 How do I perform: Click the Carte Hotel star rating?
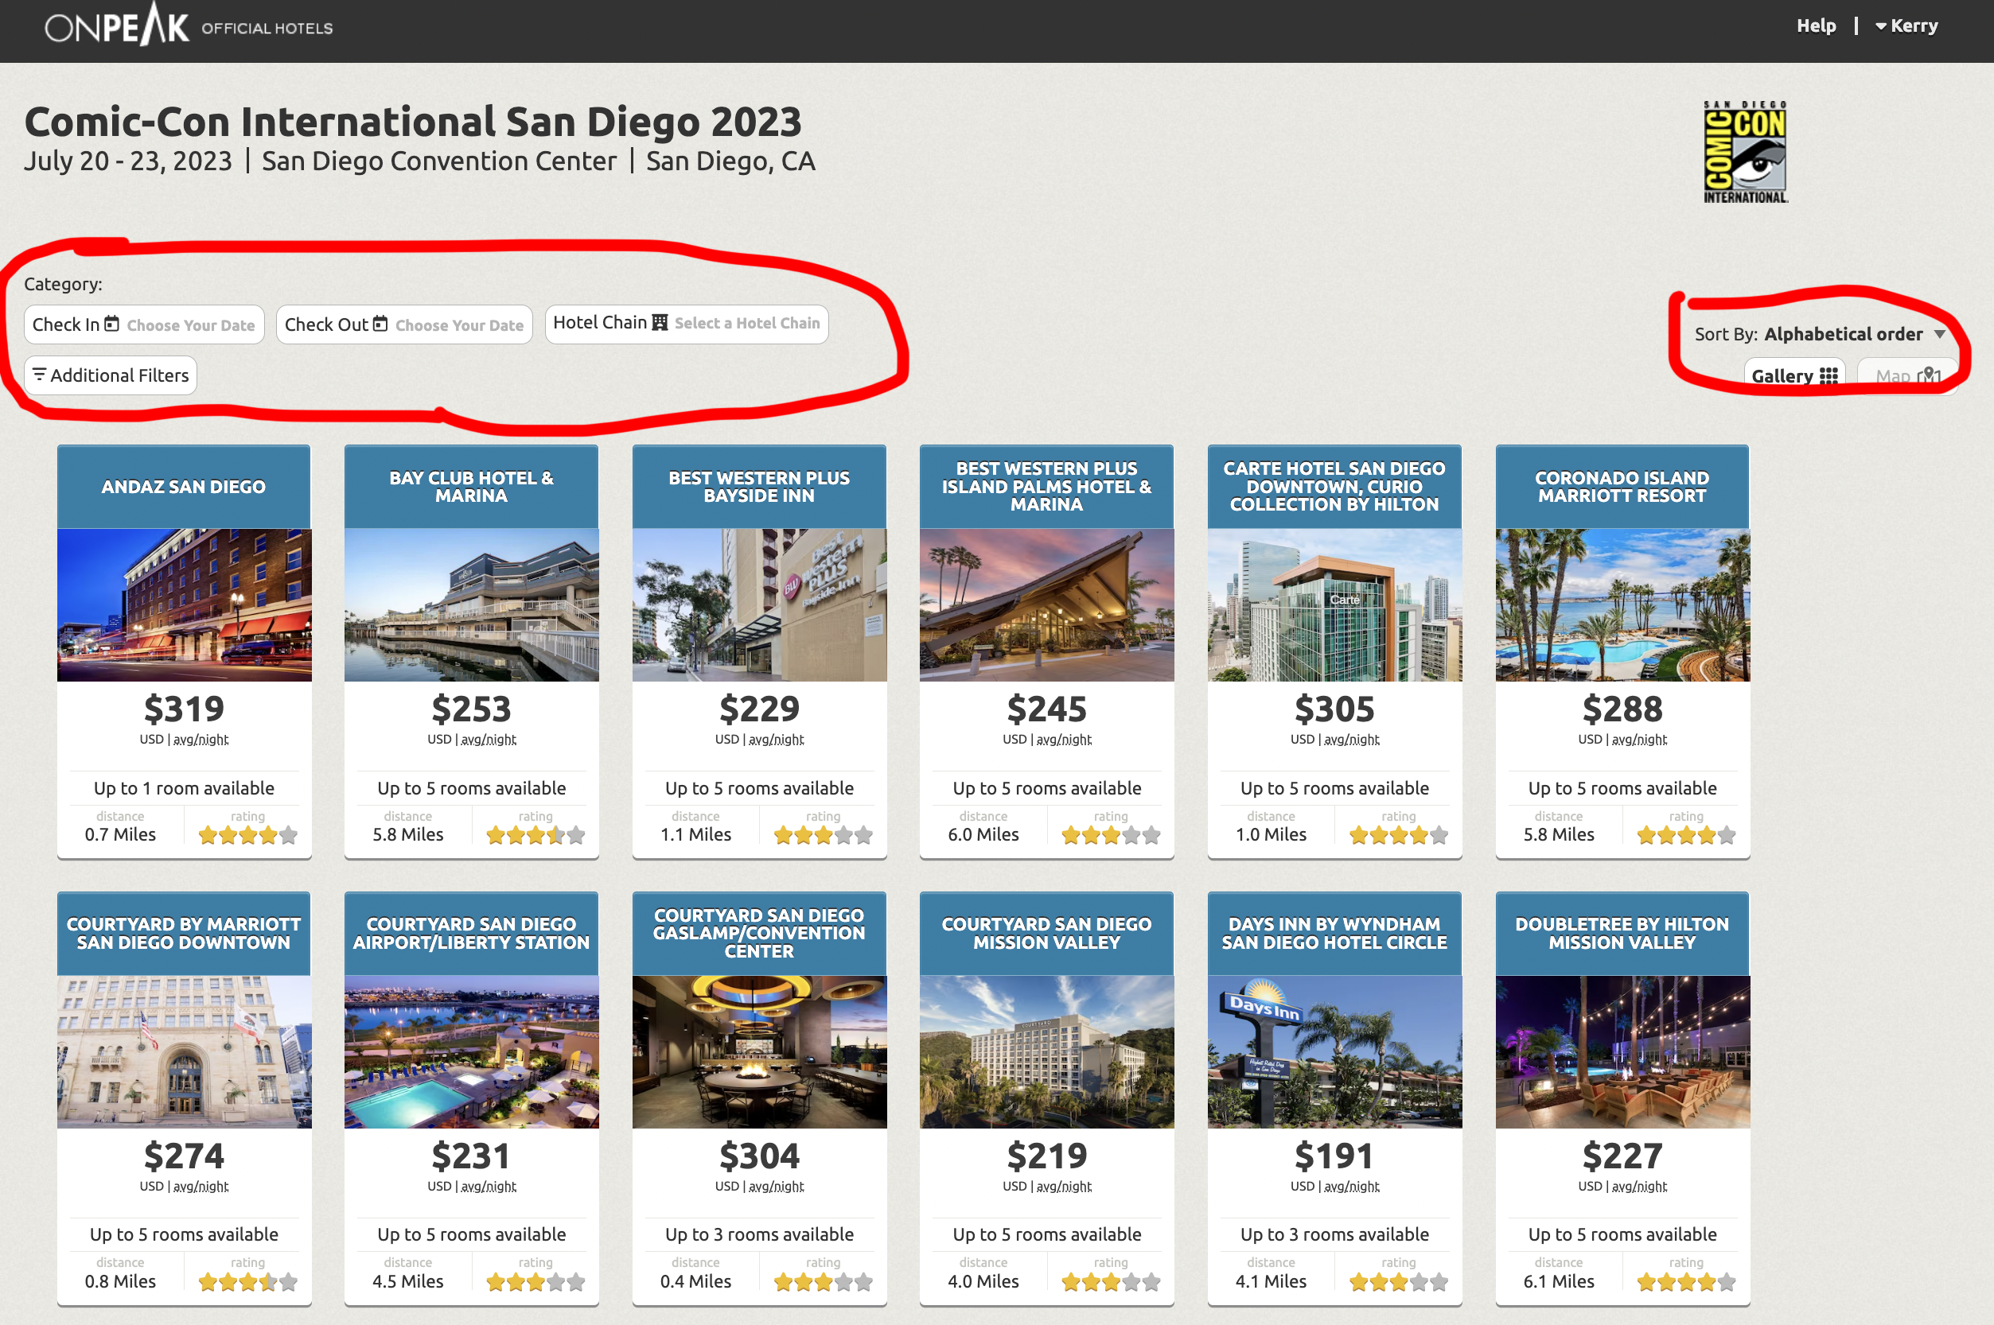click(x=1398, y=836)
